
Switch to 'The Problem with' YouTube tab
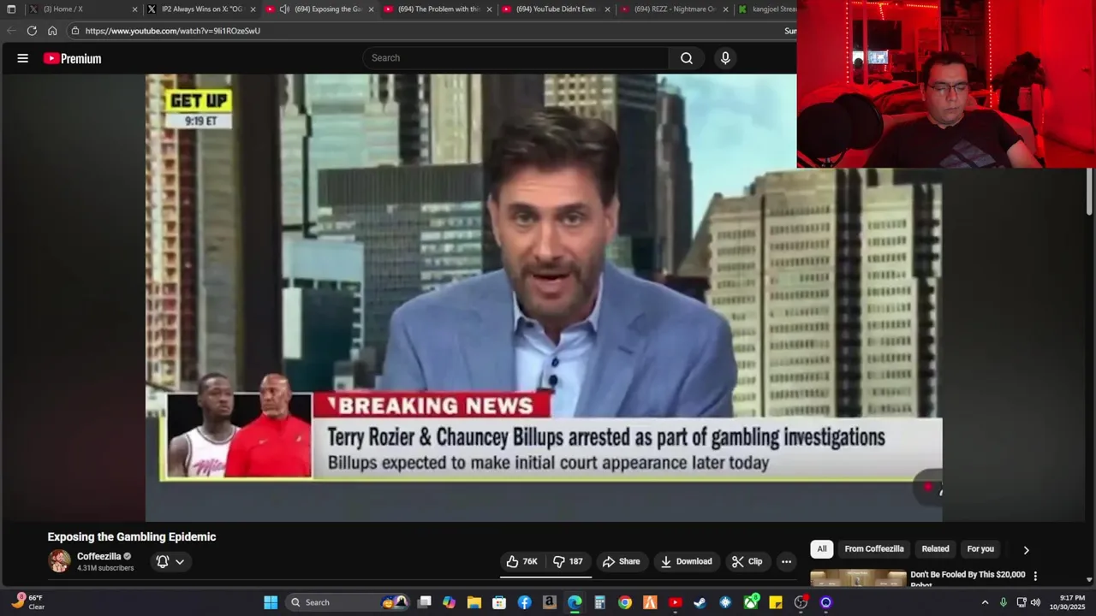pos(438,9)
